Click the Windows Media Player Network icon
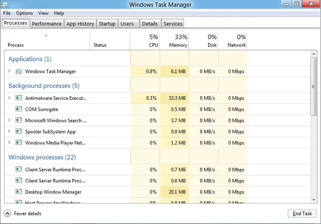321x224 pixels. [19, 142]
